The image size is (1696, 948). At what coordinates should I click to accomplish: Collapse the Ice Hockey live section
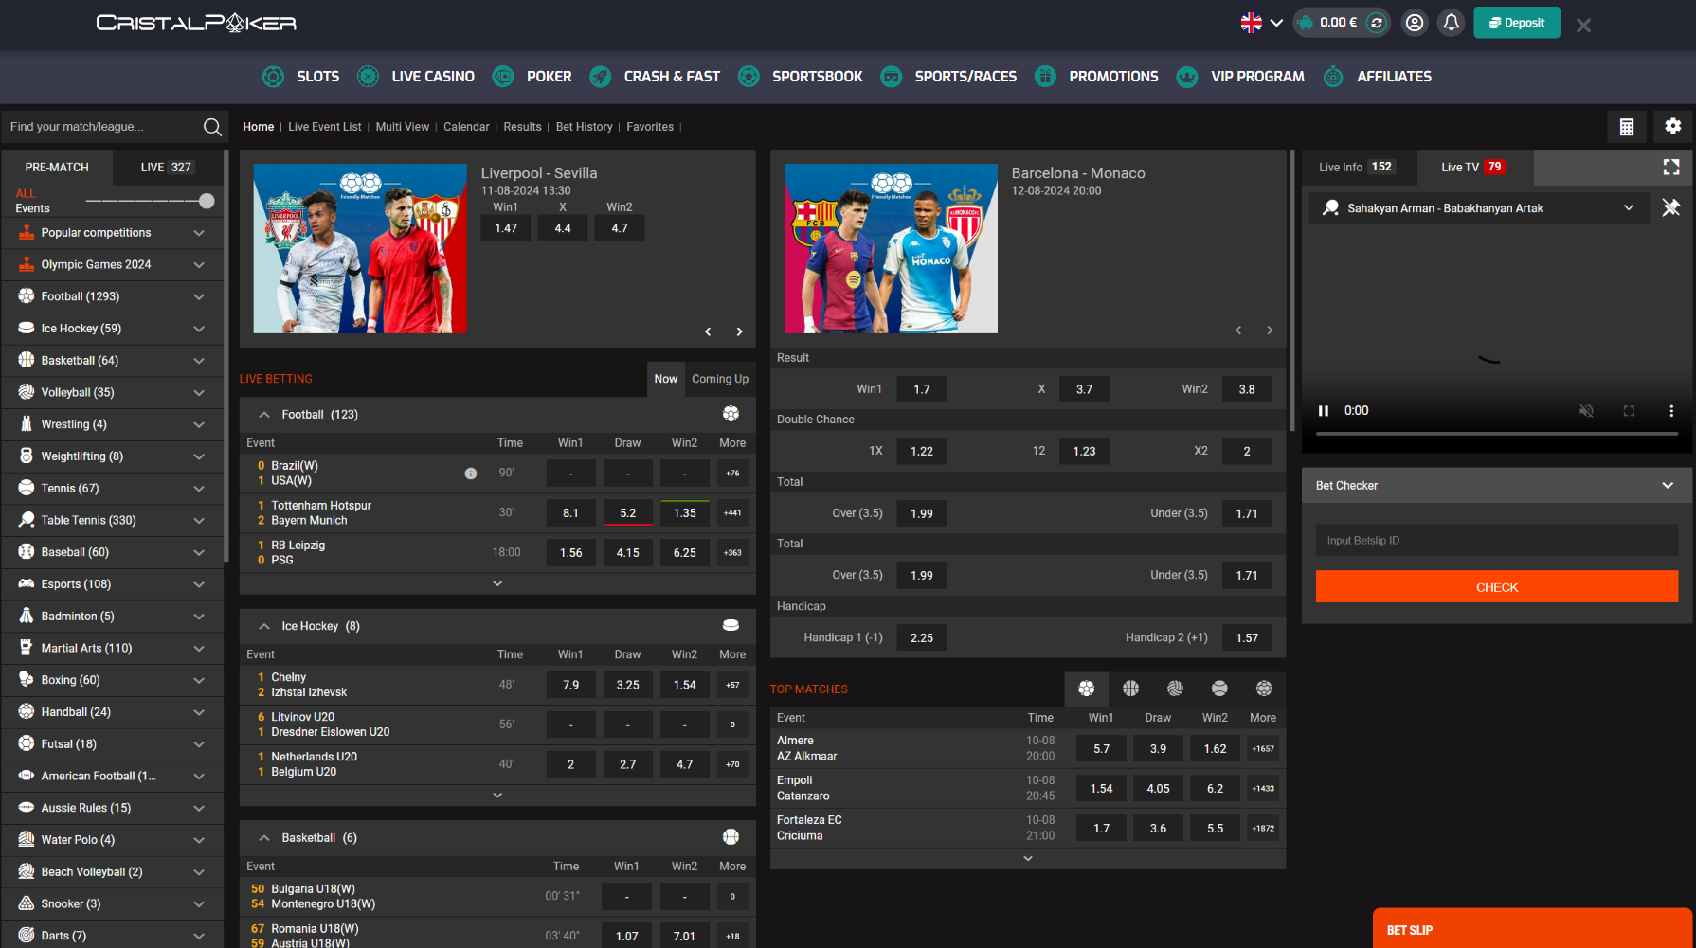point(264,626)
